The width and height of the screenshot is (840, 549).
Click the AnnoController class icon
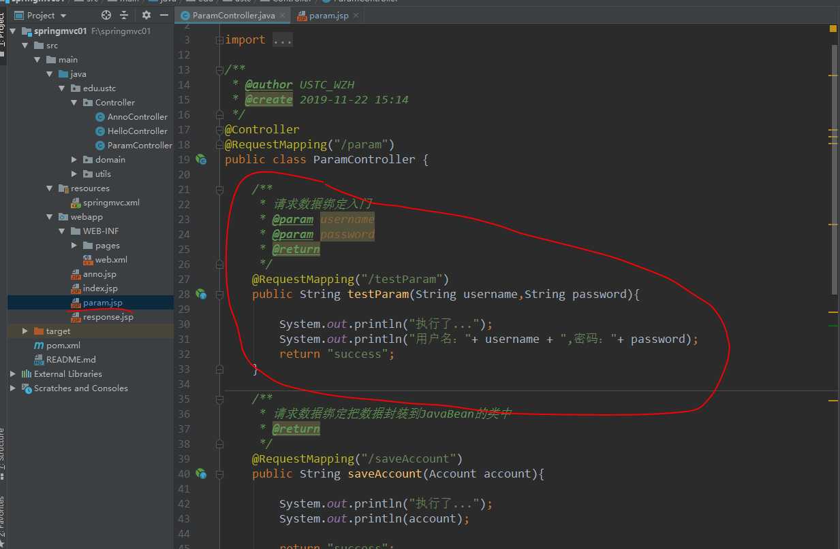100,117
